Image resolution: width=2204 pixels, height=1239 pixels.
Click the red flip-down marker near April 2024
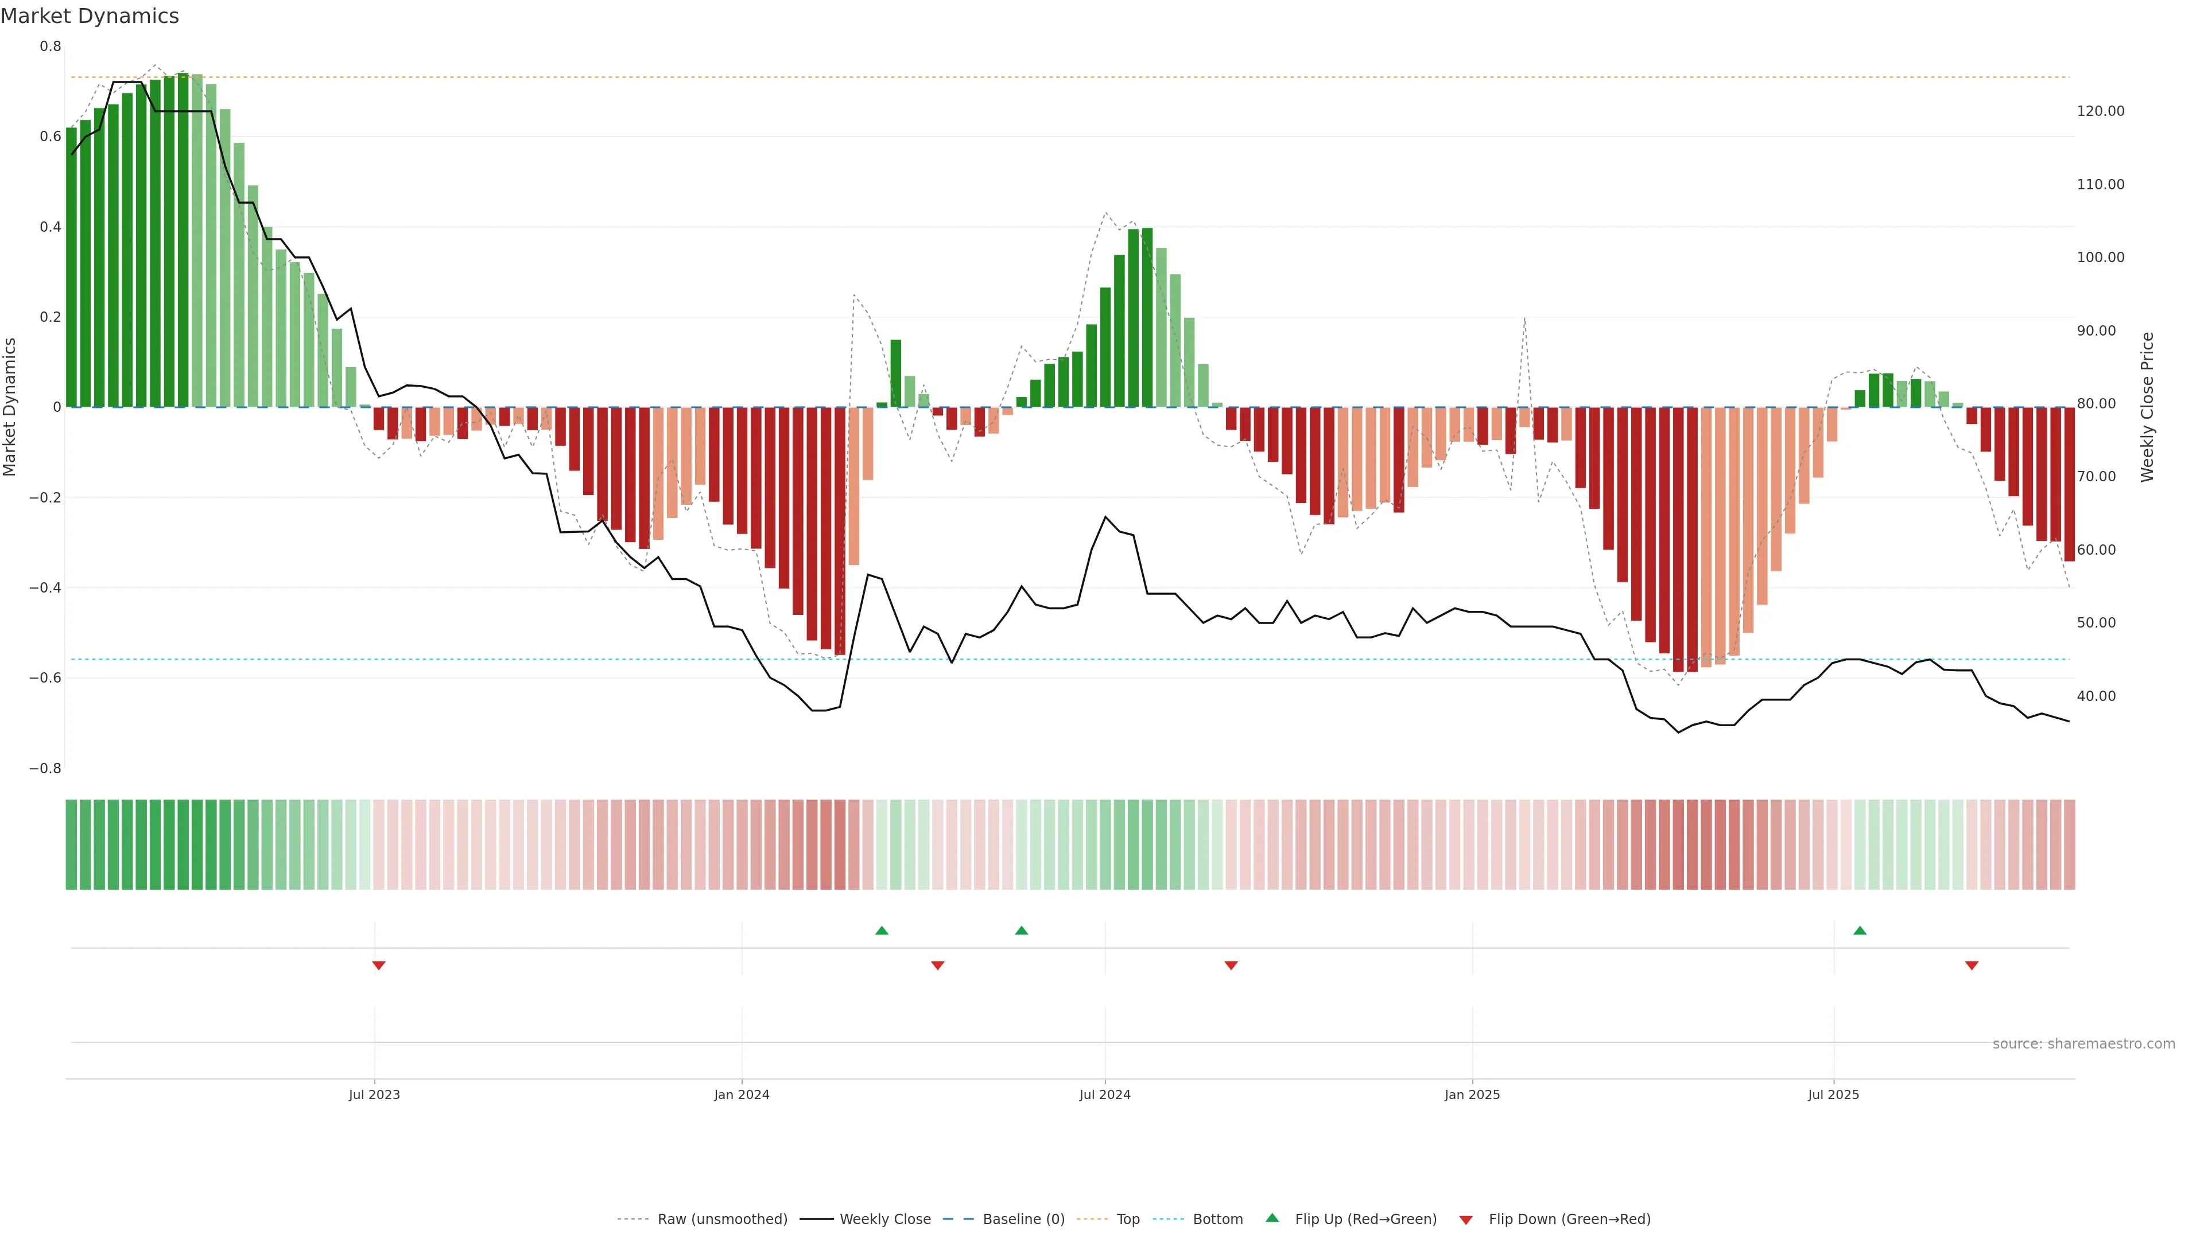937,965
